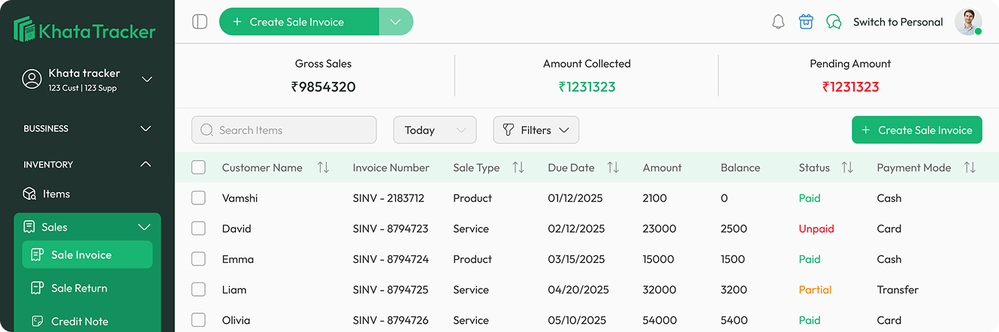Click the Filters funnel icon
This screenshot has height=332, width=999.
click(x=509, y=130)
